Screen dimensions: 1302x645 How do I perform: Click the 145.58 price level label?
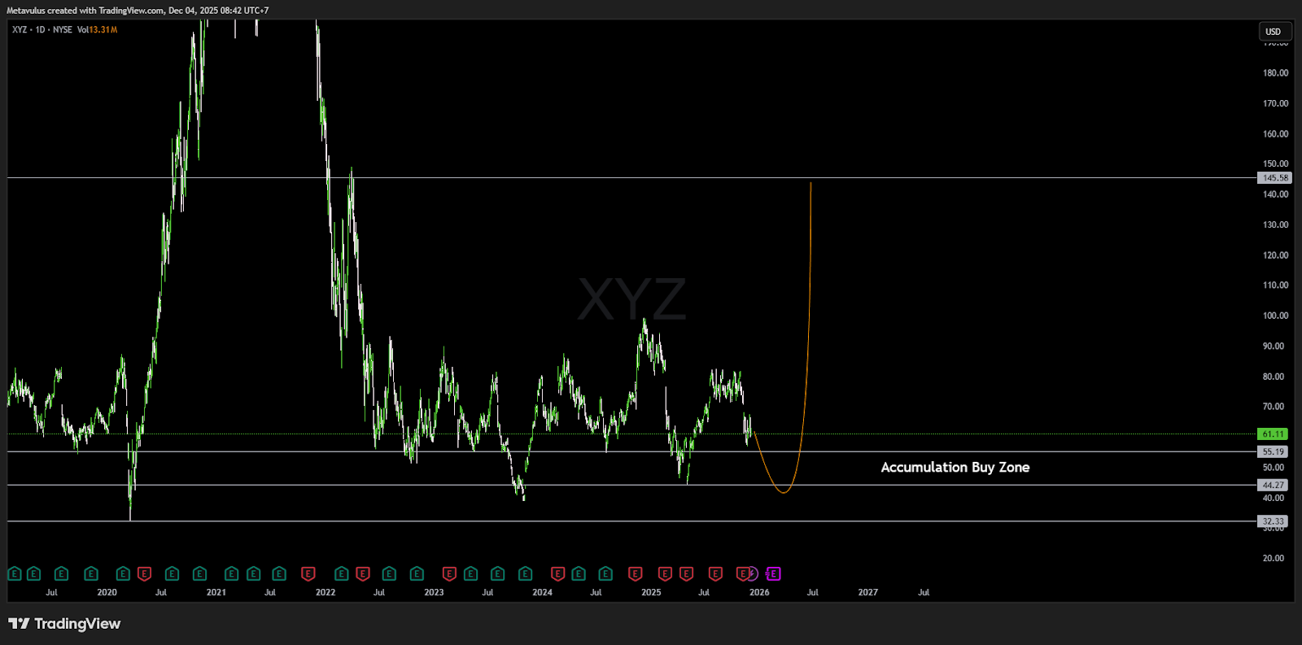tap(1274, 178)
